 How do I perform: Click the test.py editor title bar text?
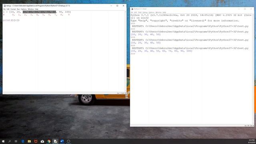[x=38, y=6]
